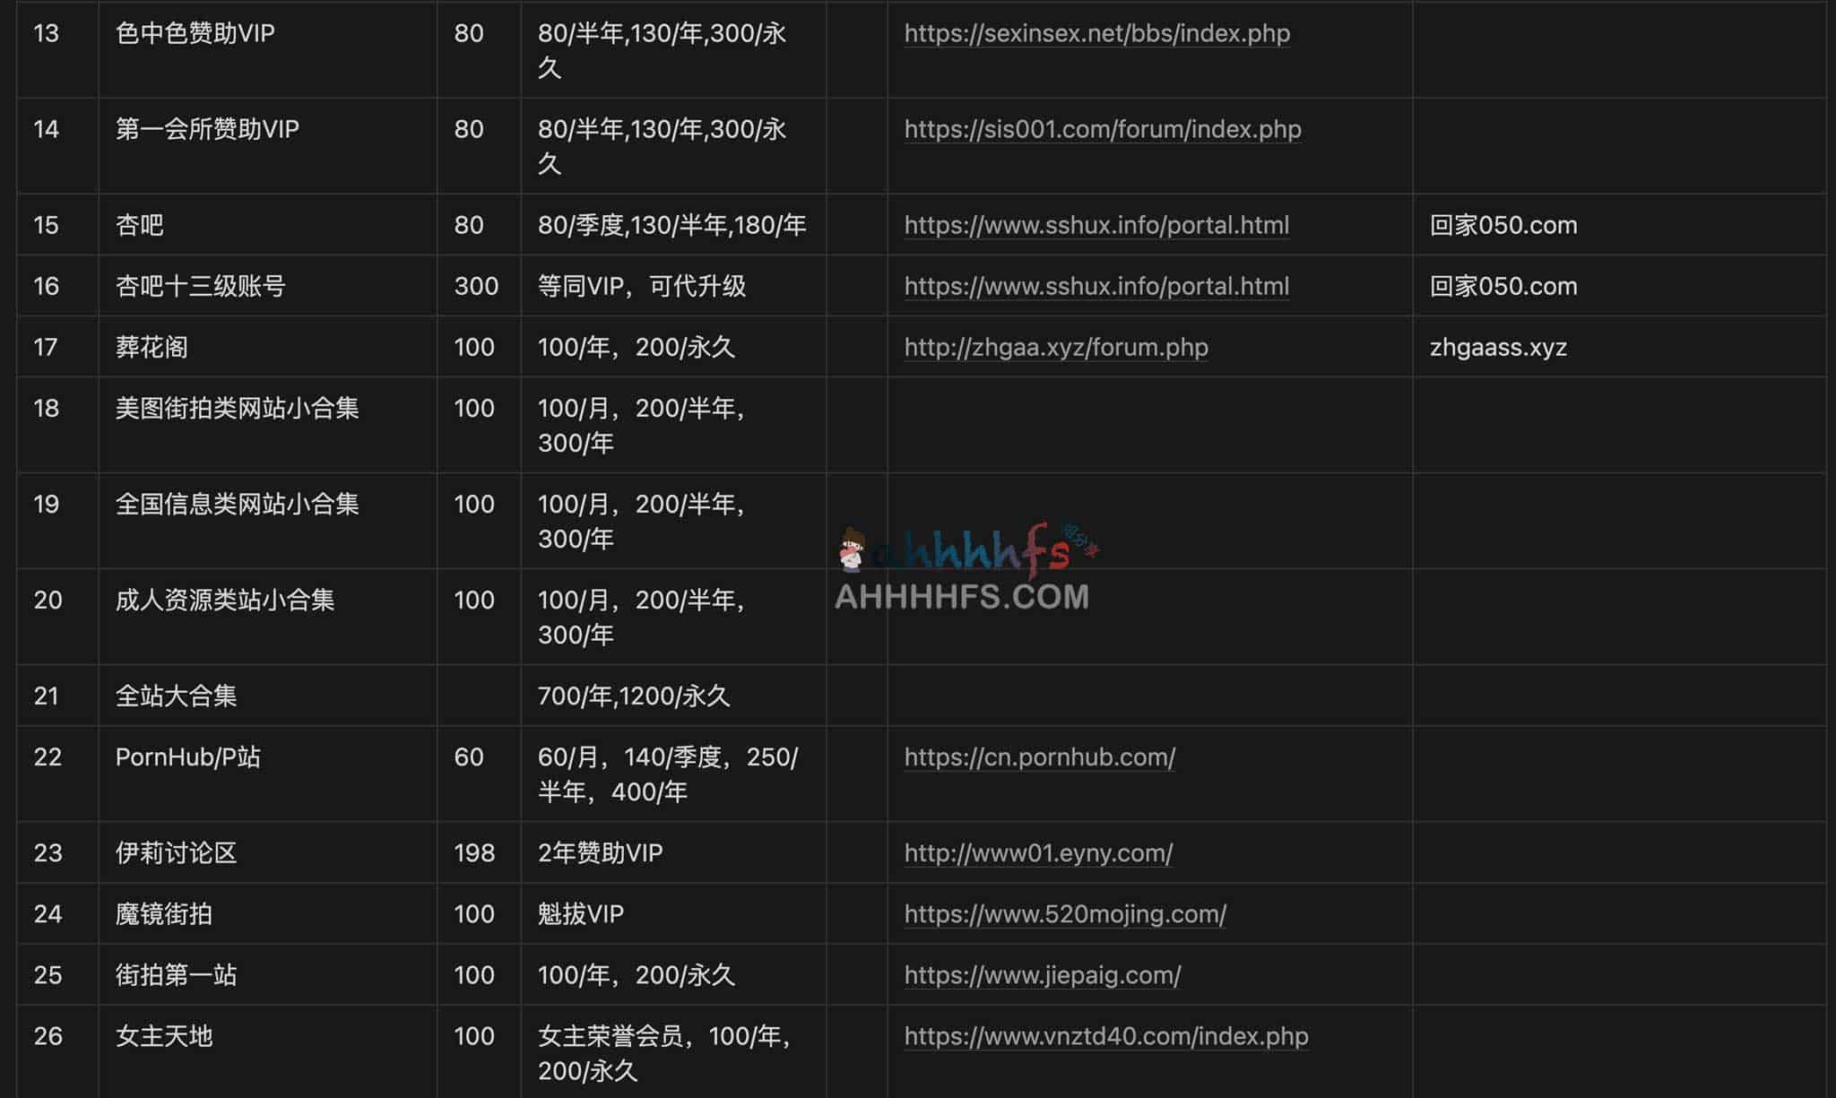The width and height of the screenshot is (1836, 1098).
Task: Visit the sshux.info portal link for 杏吧
Action: click(x=1097, y=226)
